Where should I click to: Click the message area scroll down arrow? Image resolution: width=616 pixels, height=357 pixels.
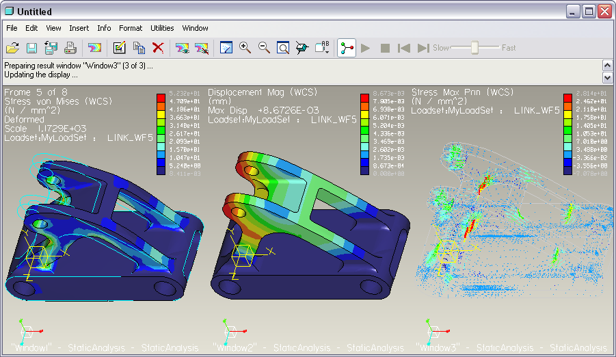click(x=606, y=77)
